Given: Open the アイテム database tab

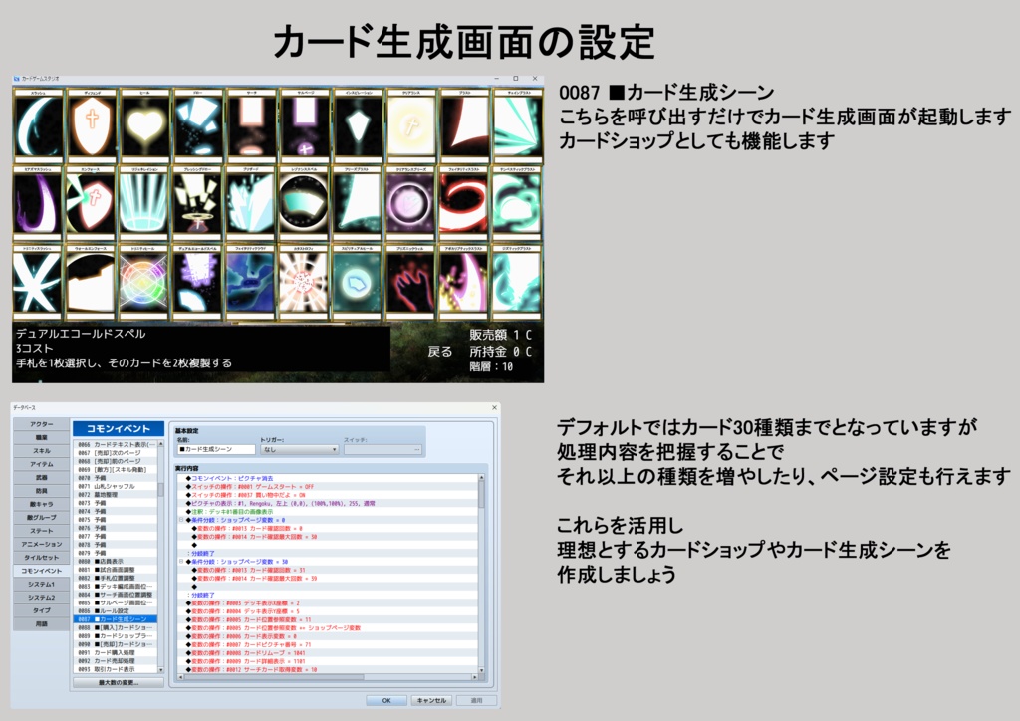Looking at the screenshot, I should coord(42,464).
